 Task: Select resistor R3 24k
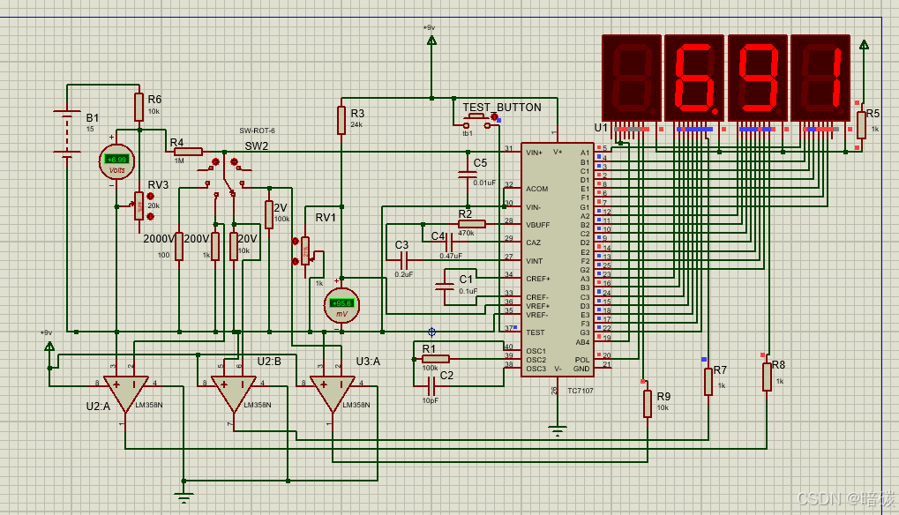[341, 120]
